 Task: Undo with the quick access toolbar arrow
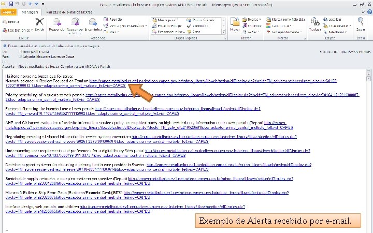18,4
